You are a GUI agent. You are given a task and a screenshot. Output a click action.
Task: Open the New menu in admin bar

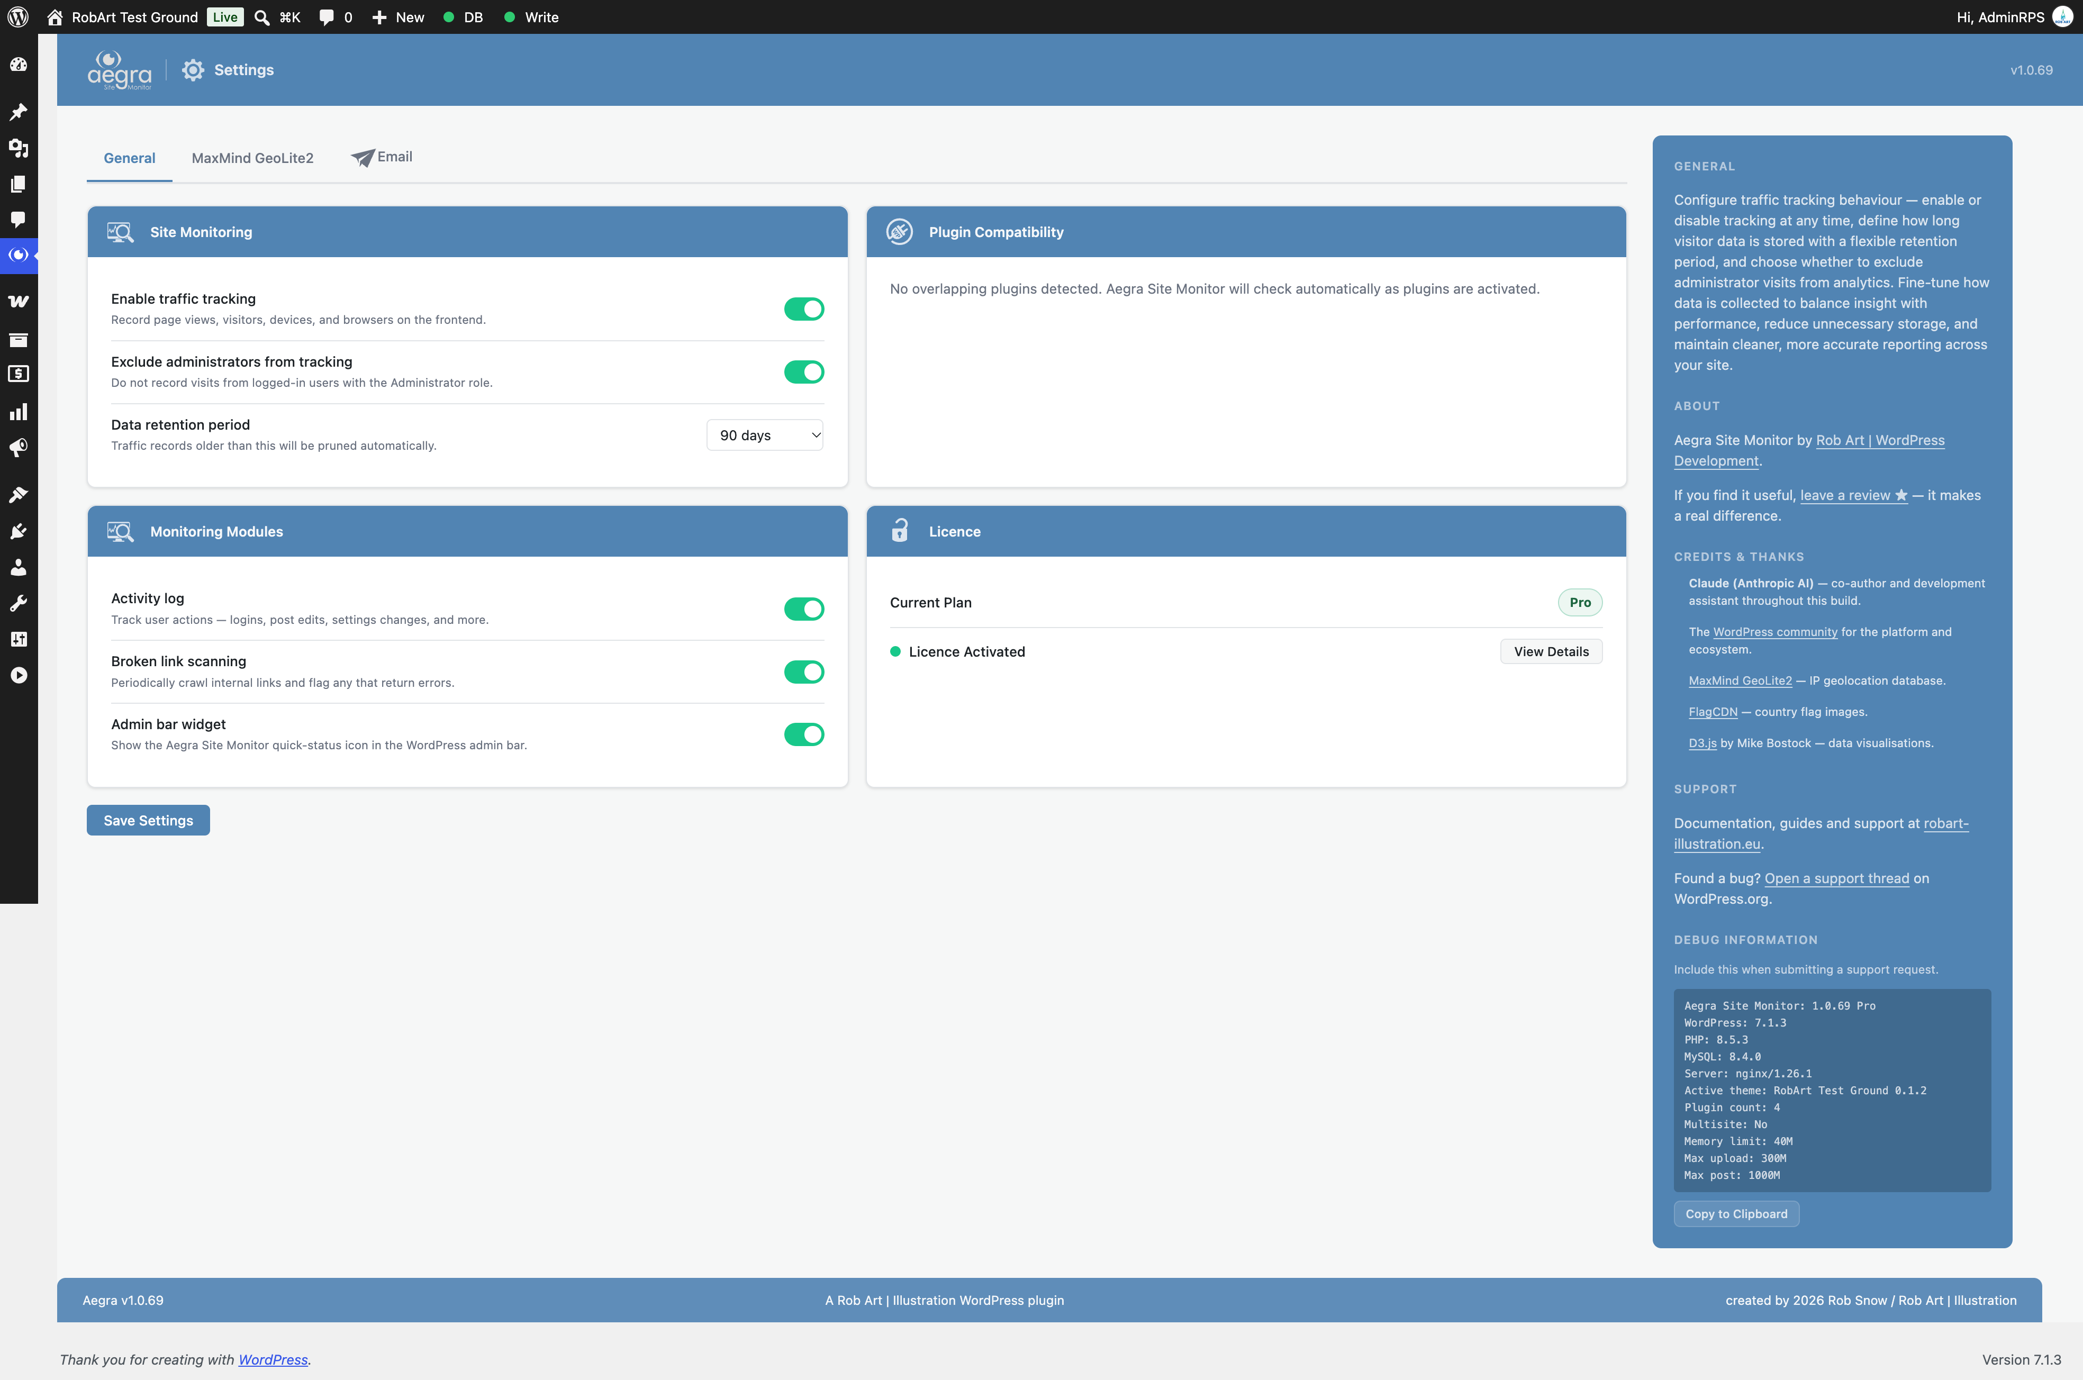[x=398, y=17]
